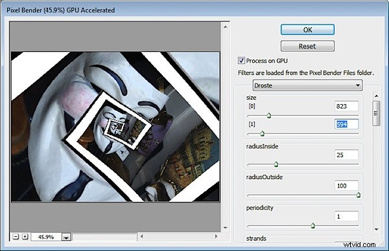The image size is (389, 251).
Task: Click the radiusInside slider handle
Action: coord(276,164)
